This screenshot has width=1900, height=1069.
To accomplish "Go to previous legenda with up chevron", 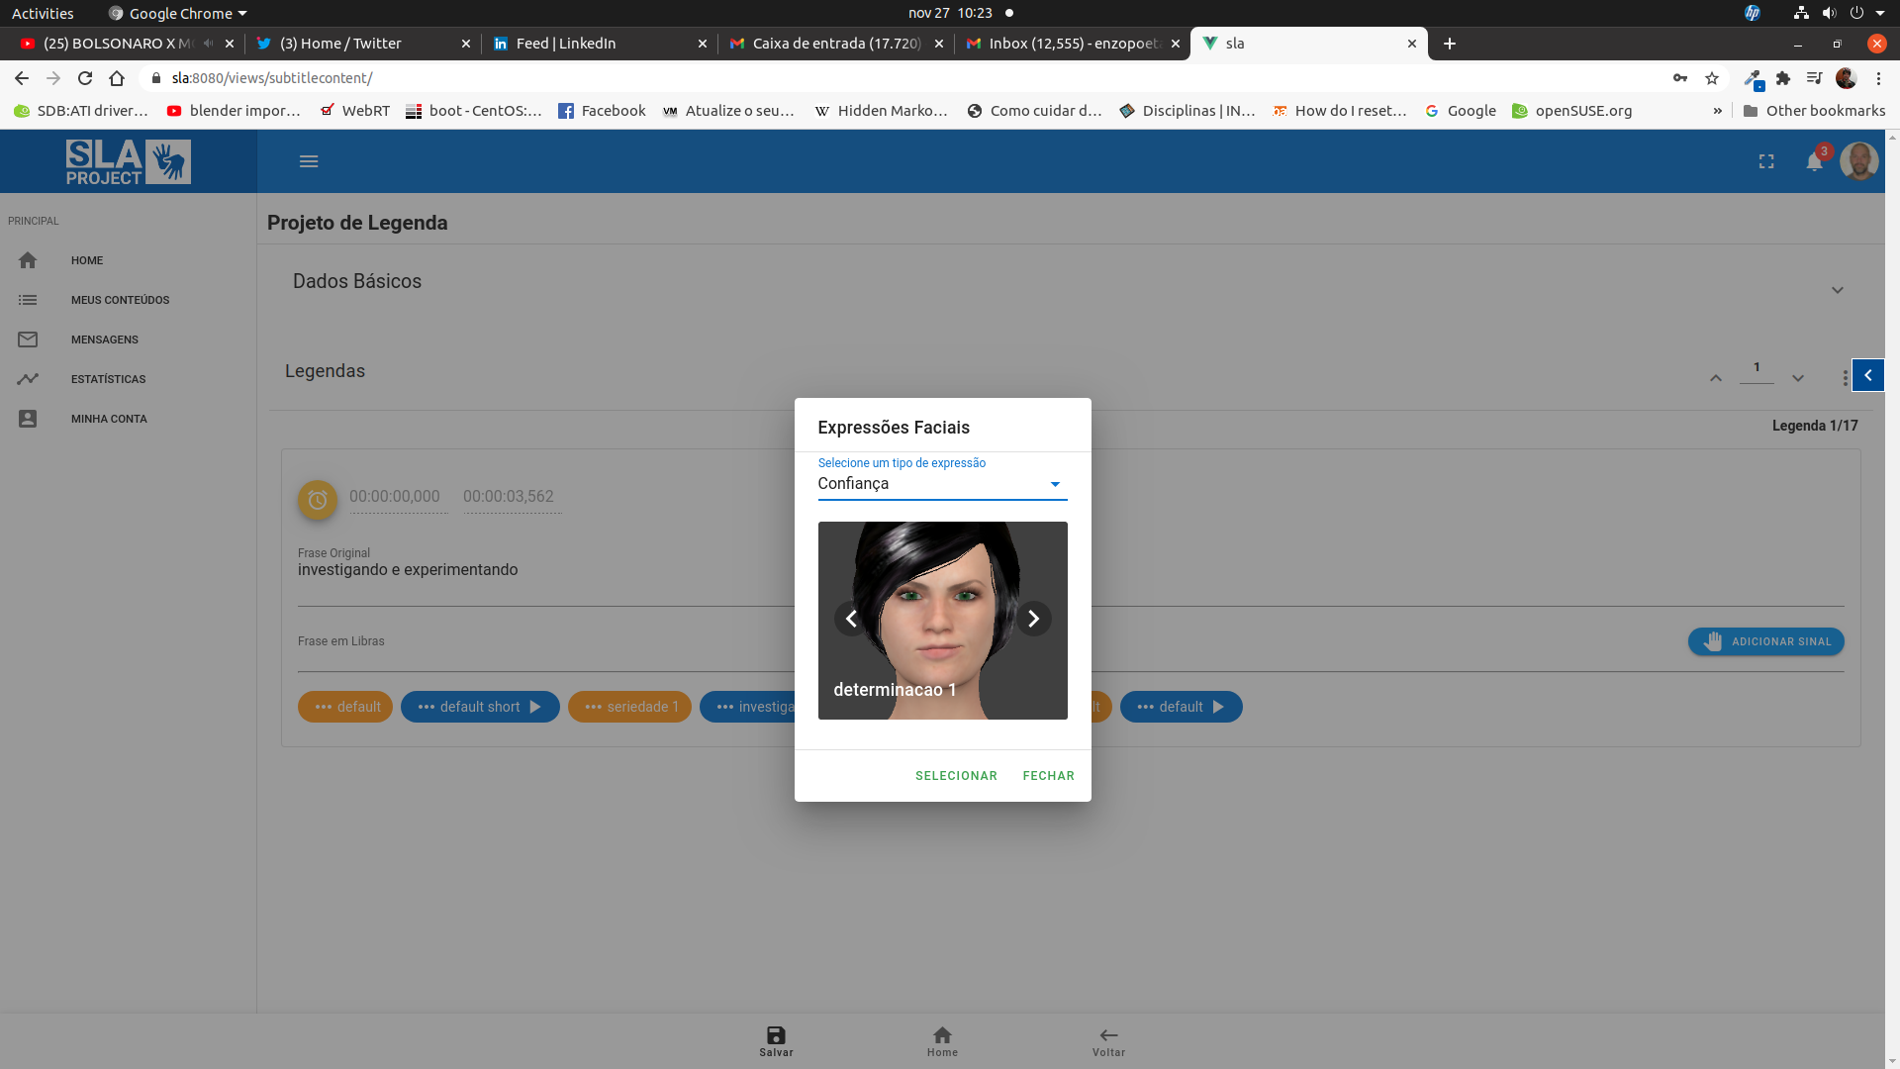I will click(x=1716, y=378).
